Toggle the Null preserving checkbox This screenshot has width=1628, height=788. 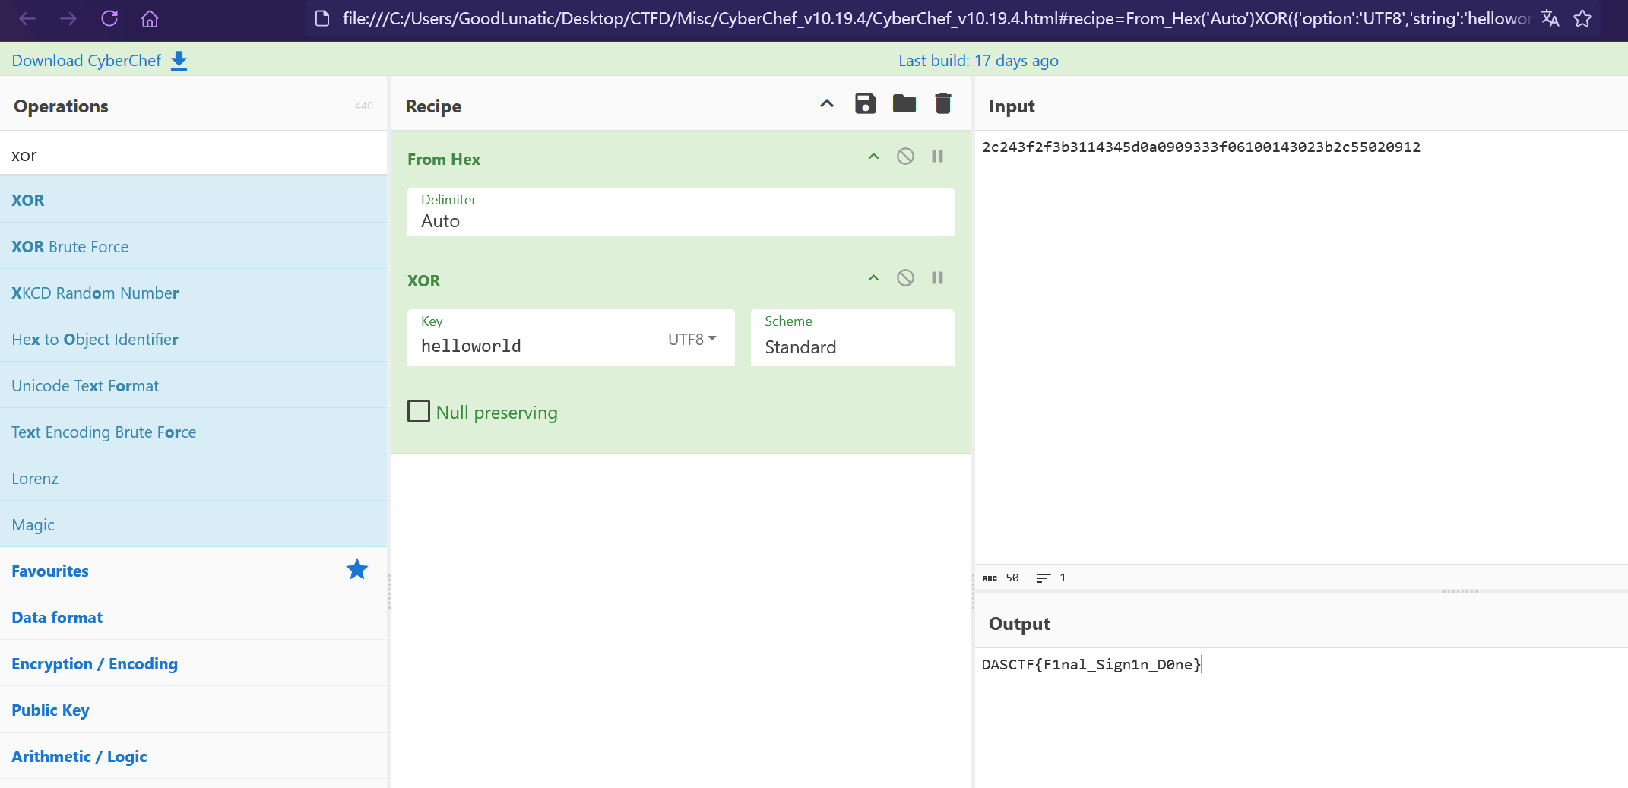[419, 411]
